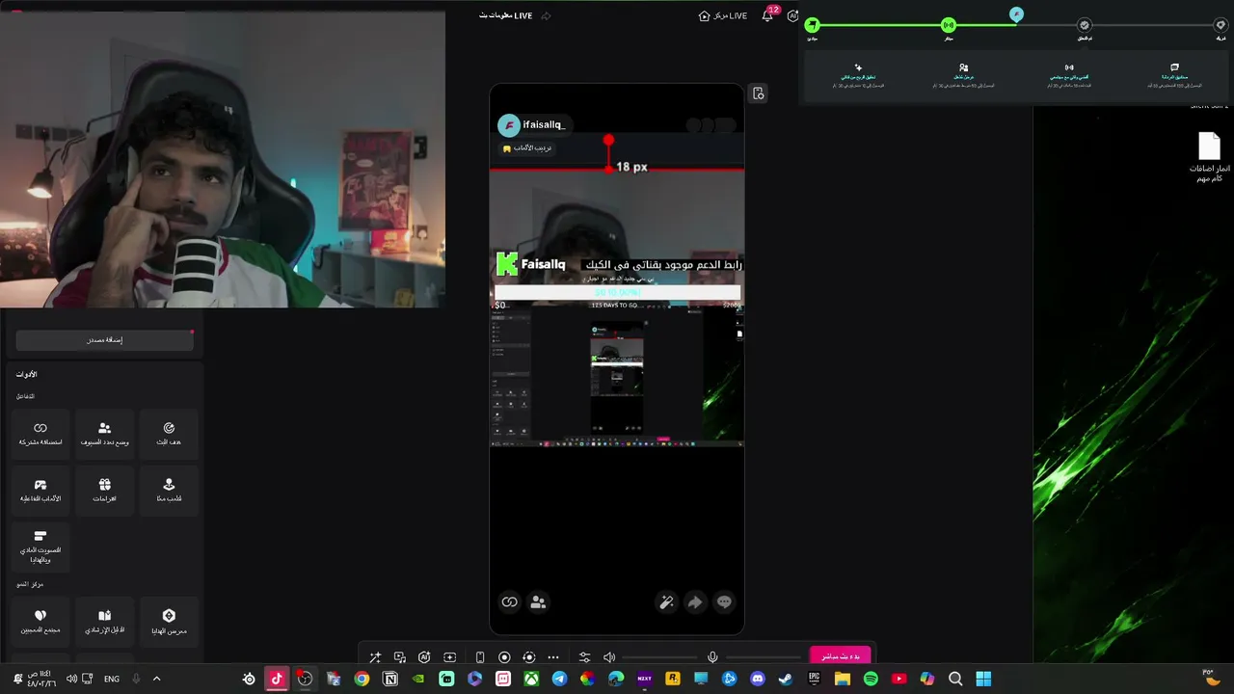This screenshot has width=1234, height=694.
Task: Click the magic wand effects toolbar icon
Action: (x=375, y=657)
